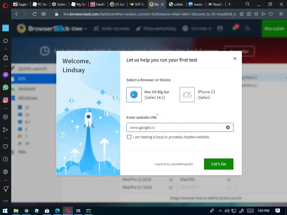Clear the website URL with the X icon
The image size is (287, 215).
click(x=228, y=127)
